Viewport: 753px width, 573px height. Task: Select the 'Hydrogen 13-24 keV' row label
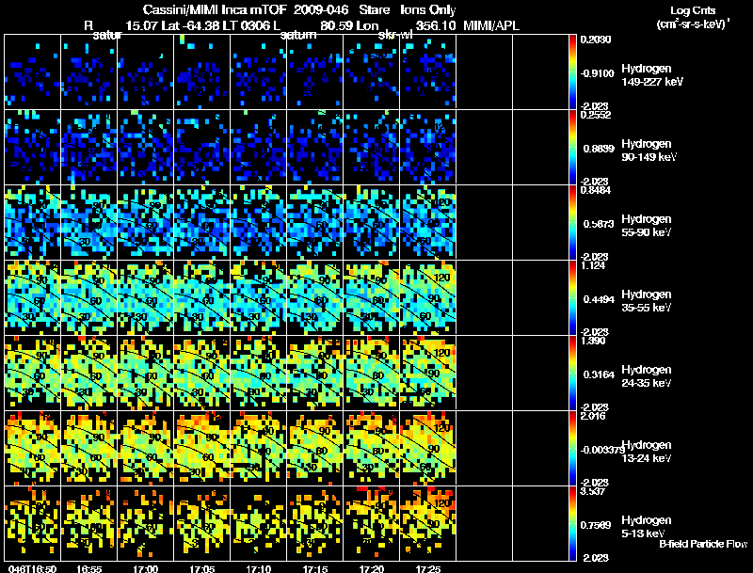pyautogui.click(x=647, y=452)
